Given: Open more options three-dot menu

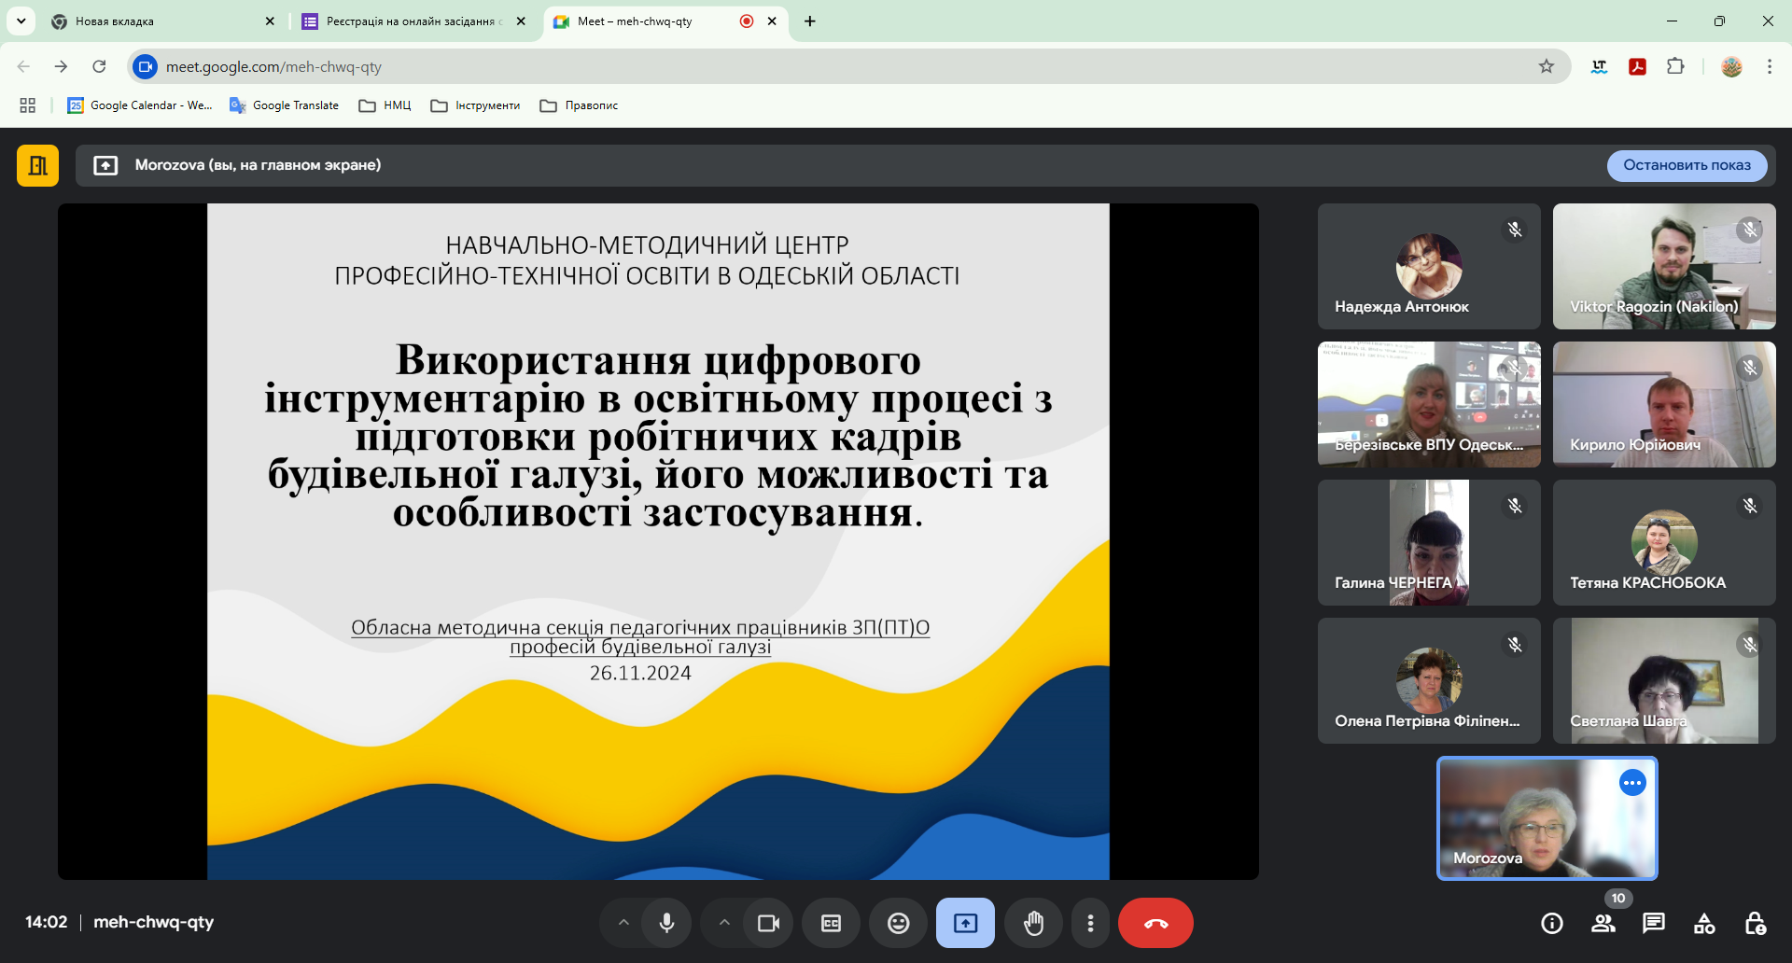Looking at the screenshot, I should 1090,923.
